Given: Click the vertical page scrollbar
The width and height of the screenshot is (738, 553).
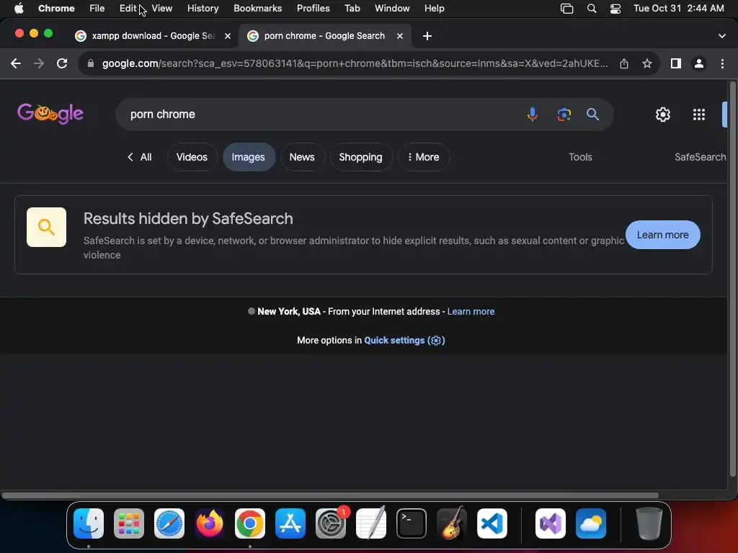Looking at the screenshot, I should (732, 277).
